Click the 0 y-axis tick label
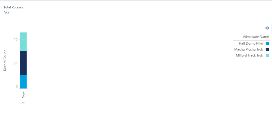This screenshot has height=125, width=272. [17, 87]
